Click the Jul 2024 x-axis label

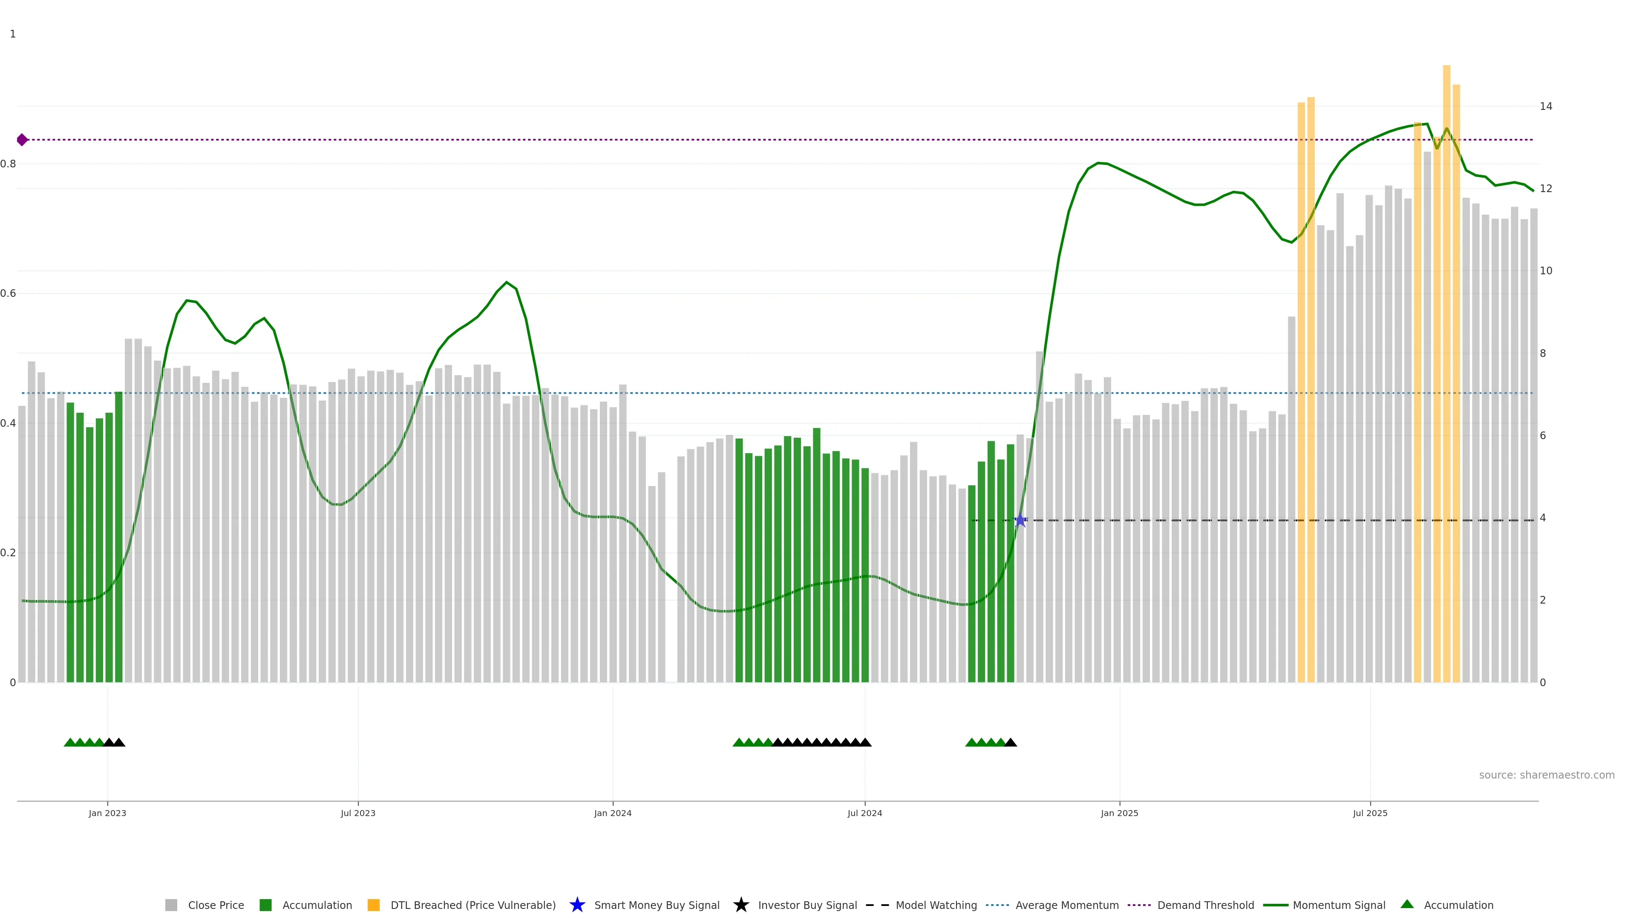(864, 813)
